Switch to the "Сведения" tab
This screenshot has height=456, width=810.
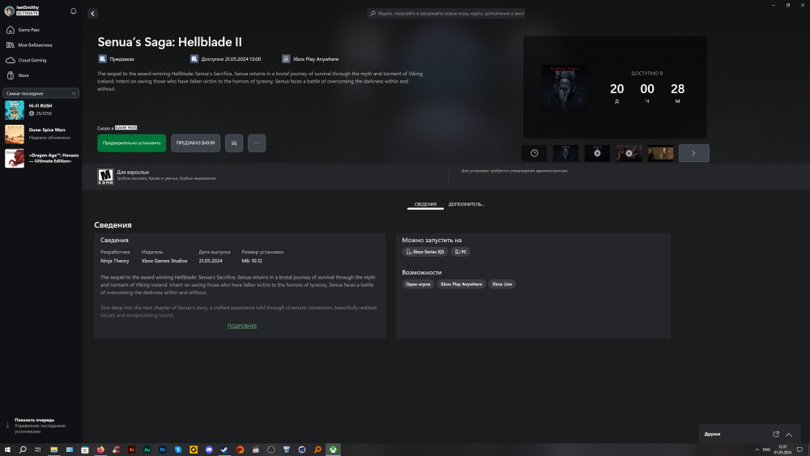point(425,204)
